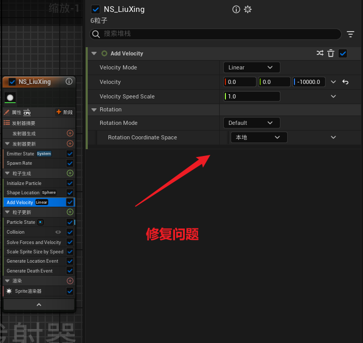Click the search magnifier icon
The height and width of the screenshot is (343, 363).
click(x=96, y=34)
